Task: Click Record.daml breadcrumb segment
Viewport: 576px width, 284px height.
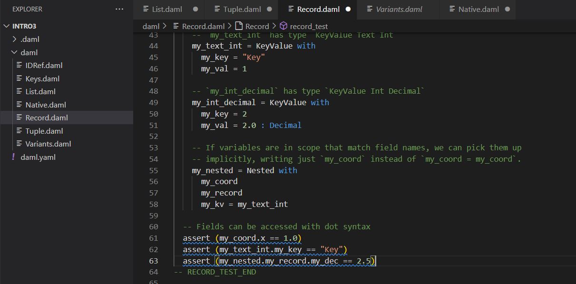Action: 203,26
